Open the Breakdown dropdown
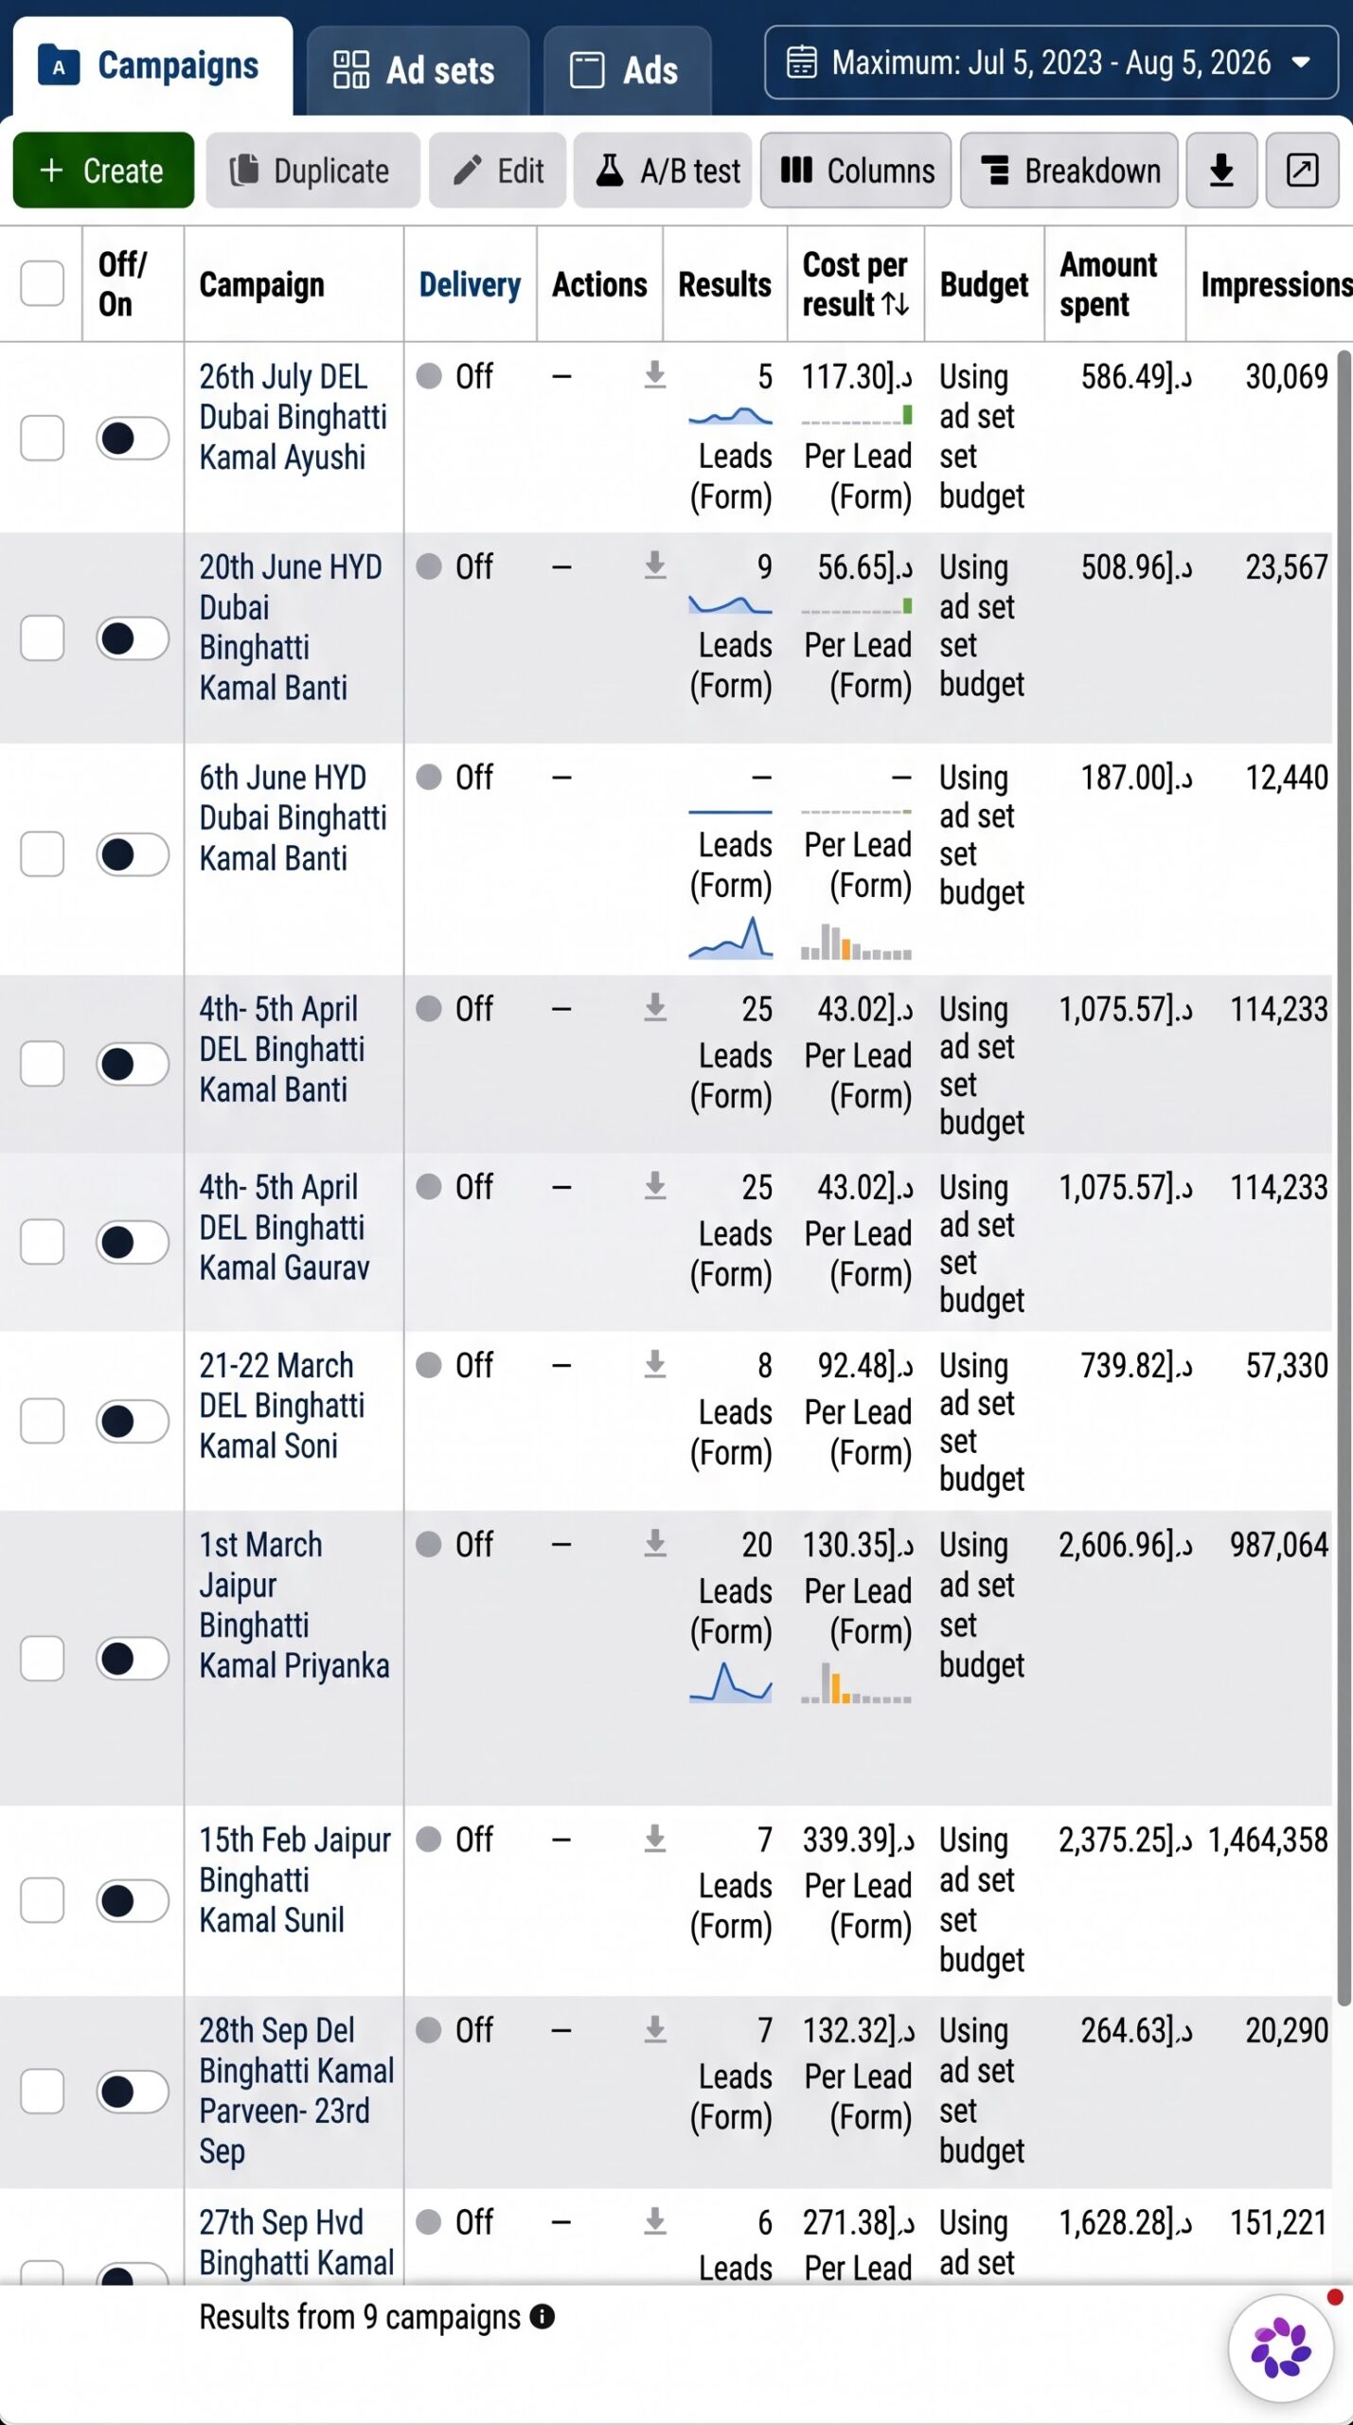This screenshot has height=2425, width=1353. (1069, 171)
